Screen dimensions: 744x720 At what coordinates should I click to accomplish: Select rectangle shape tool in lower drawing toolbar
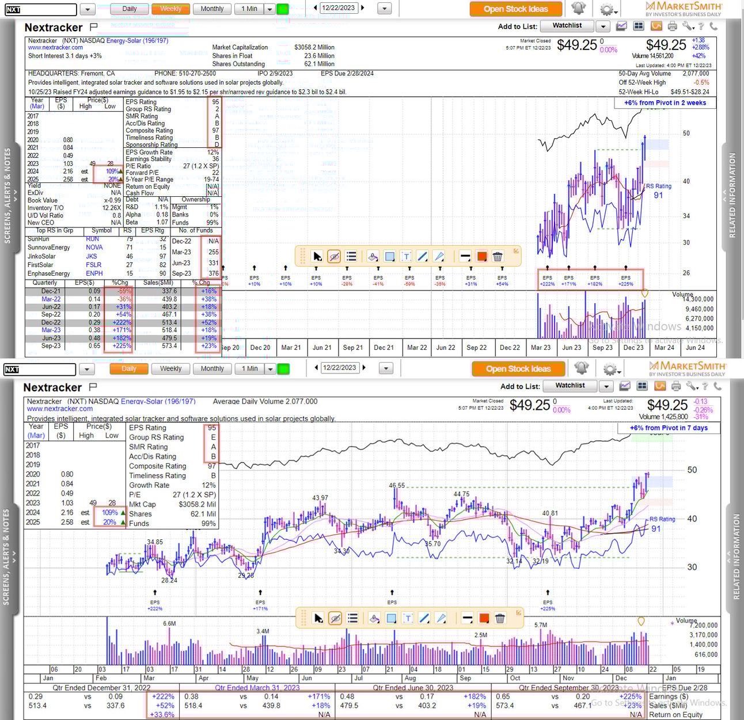[x=392, y=618]
